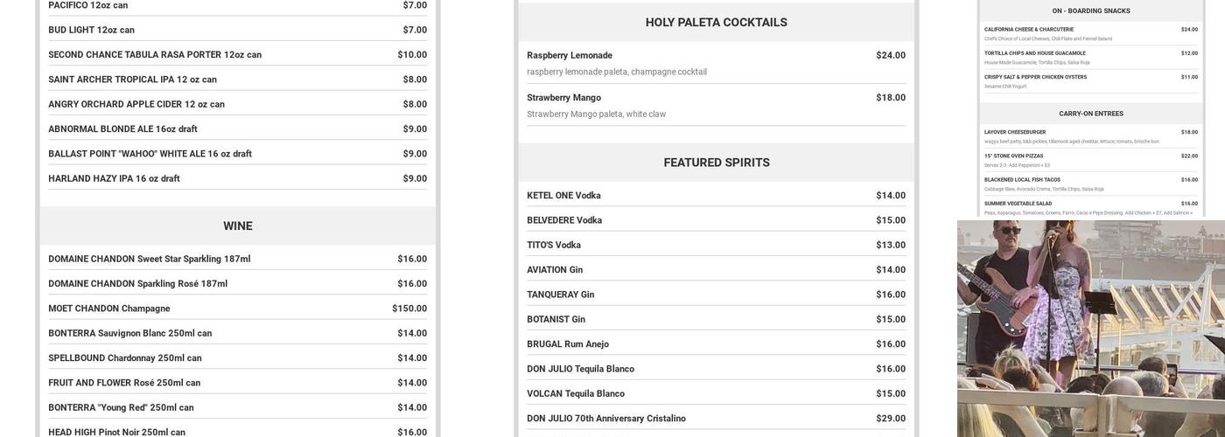
Task: Click the KETEL ONE Vodka entry
Action: 563,196
